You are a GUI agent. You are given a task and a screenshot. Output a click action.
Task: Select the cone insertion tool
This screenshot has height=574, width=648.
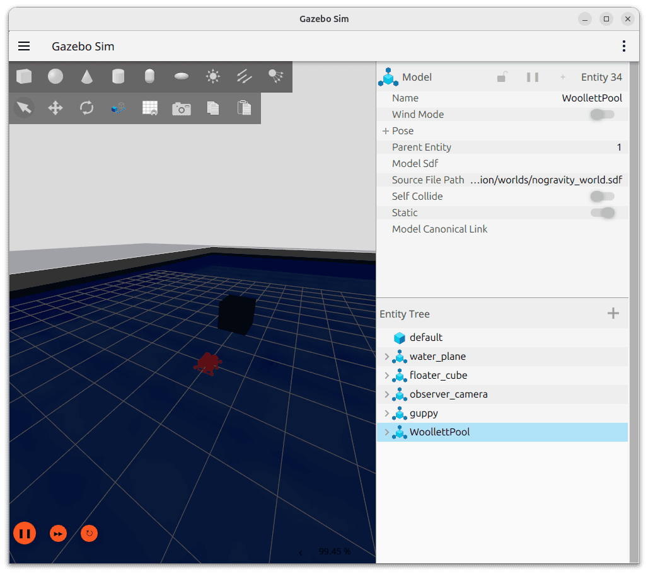pyautogui.click(x=87, y=76)
